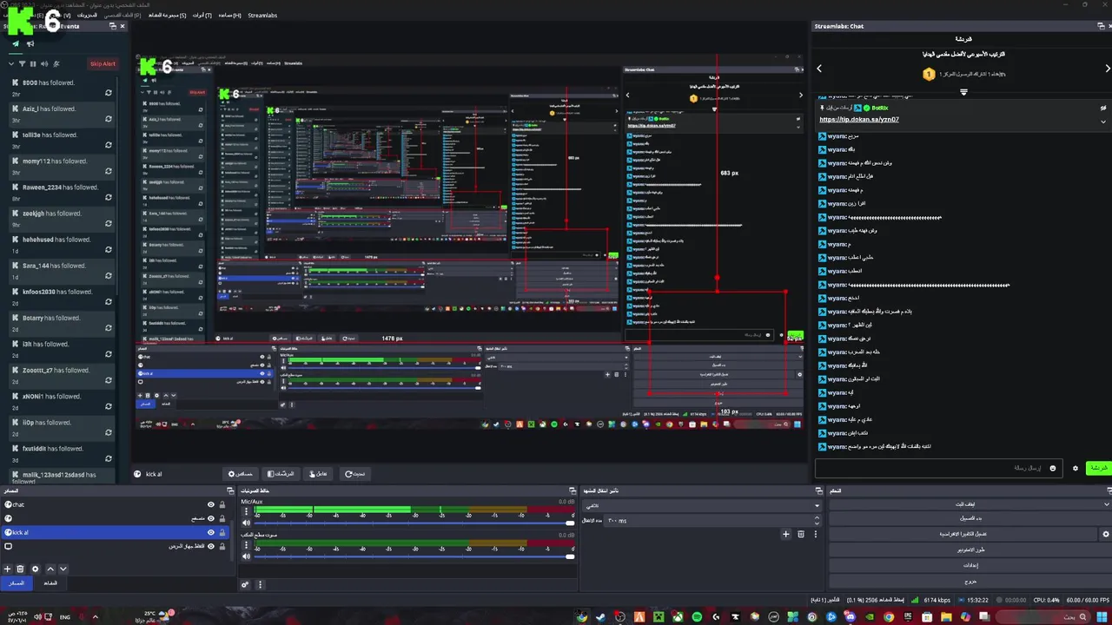
Task: Lock the kick al source
Action: [222, 532]
